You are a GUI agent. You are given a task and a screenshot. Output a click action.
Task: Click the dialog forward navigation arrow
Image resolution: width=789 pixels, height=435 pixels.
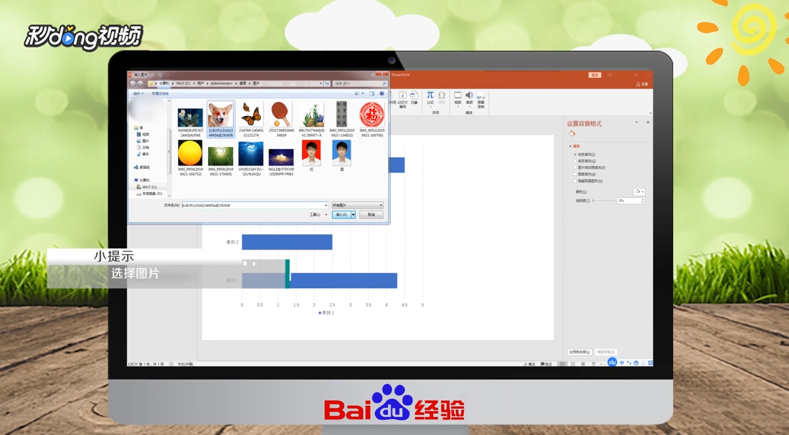click(x=141, y=83)
